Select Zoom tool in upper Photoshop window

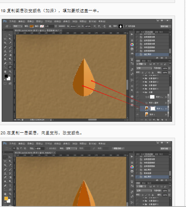pos(10,72)
